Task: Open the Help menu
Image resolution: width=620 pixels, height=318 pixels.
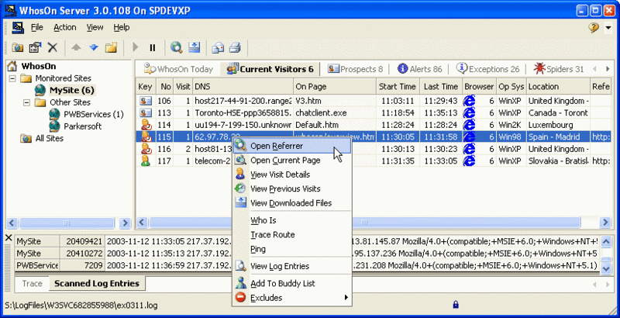Action: point(122,27)
